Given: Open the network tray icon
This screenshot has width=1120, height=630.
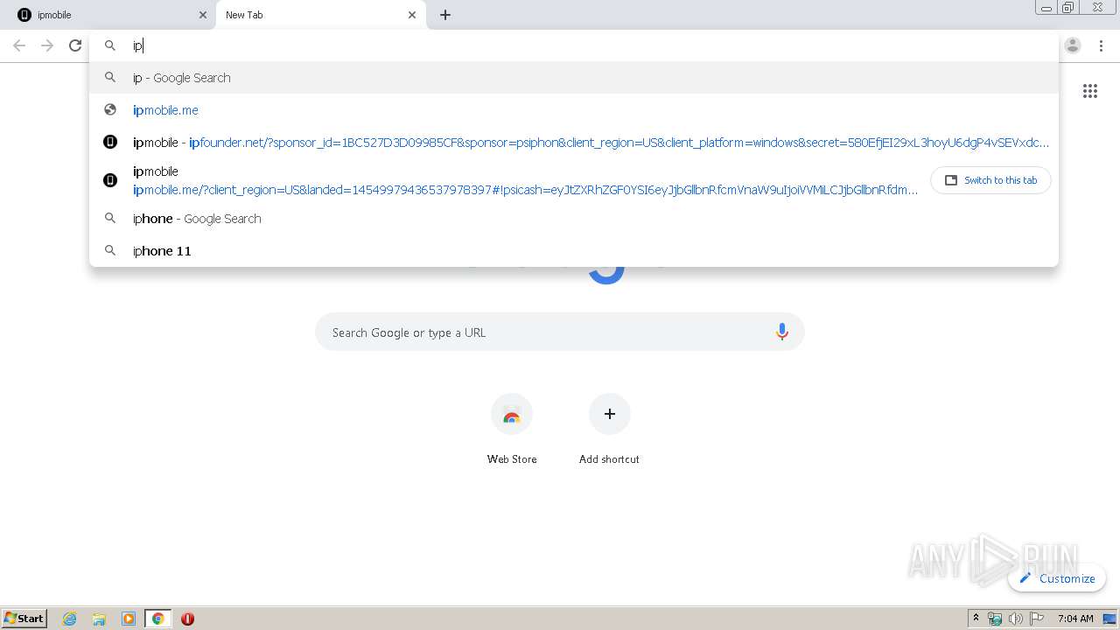Looking at the screenshot, I should click(x=995, y=619).
